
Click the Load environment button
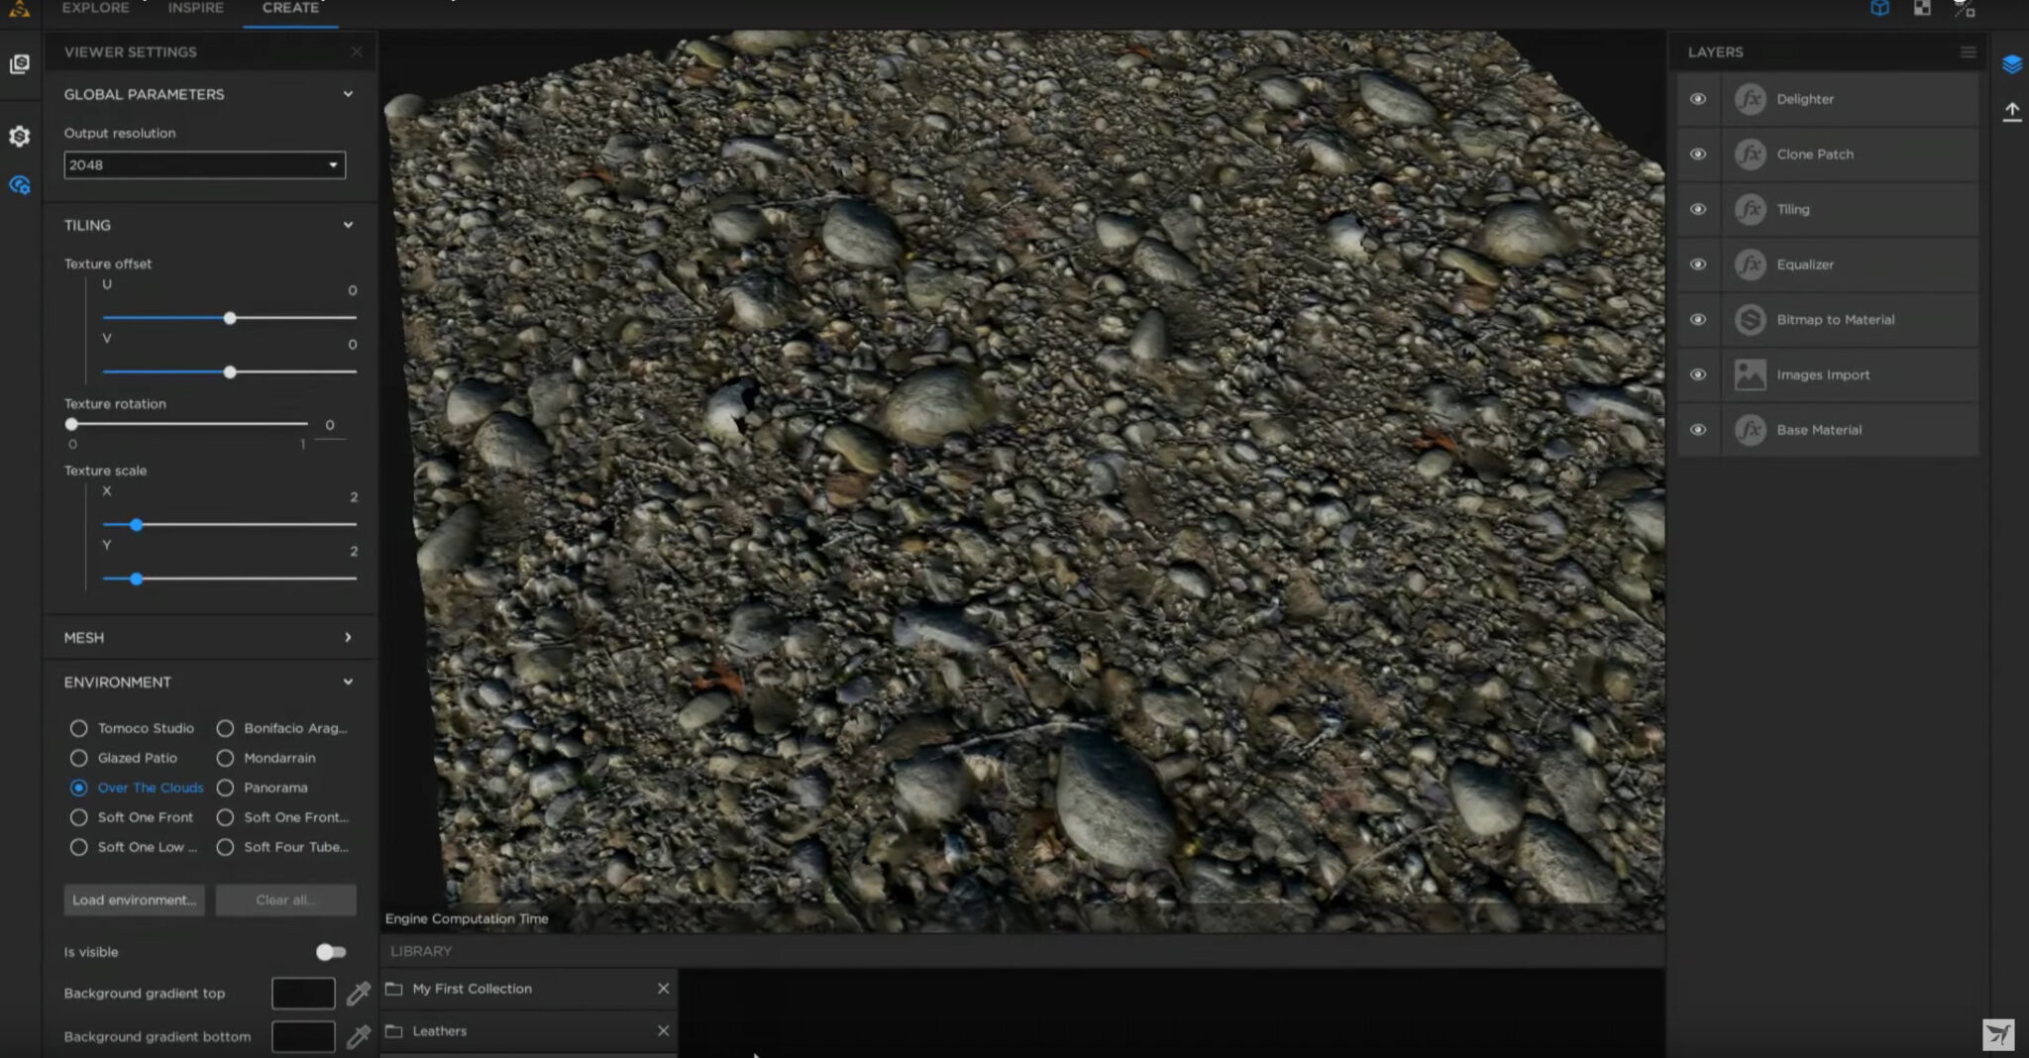pyautogui.click(x=134, y=899)
